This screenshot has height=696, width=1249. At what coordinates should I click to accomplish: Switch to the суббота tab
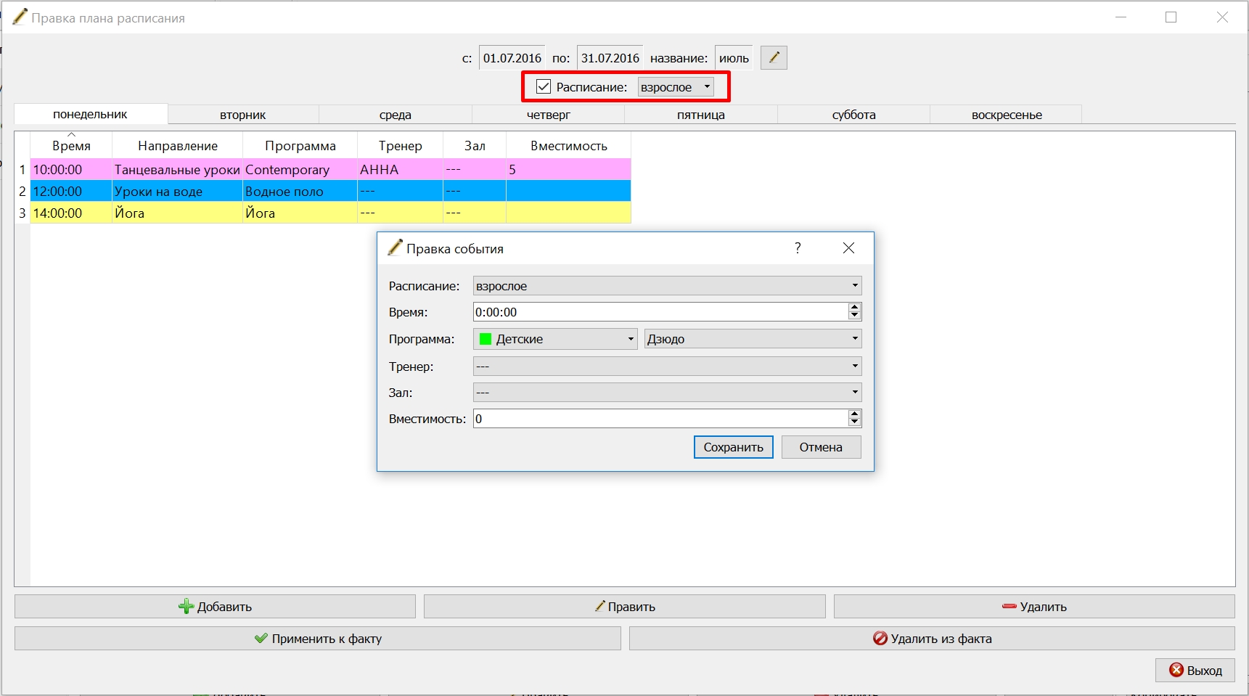tap(853, 115)
